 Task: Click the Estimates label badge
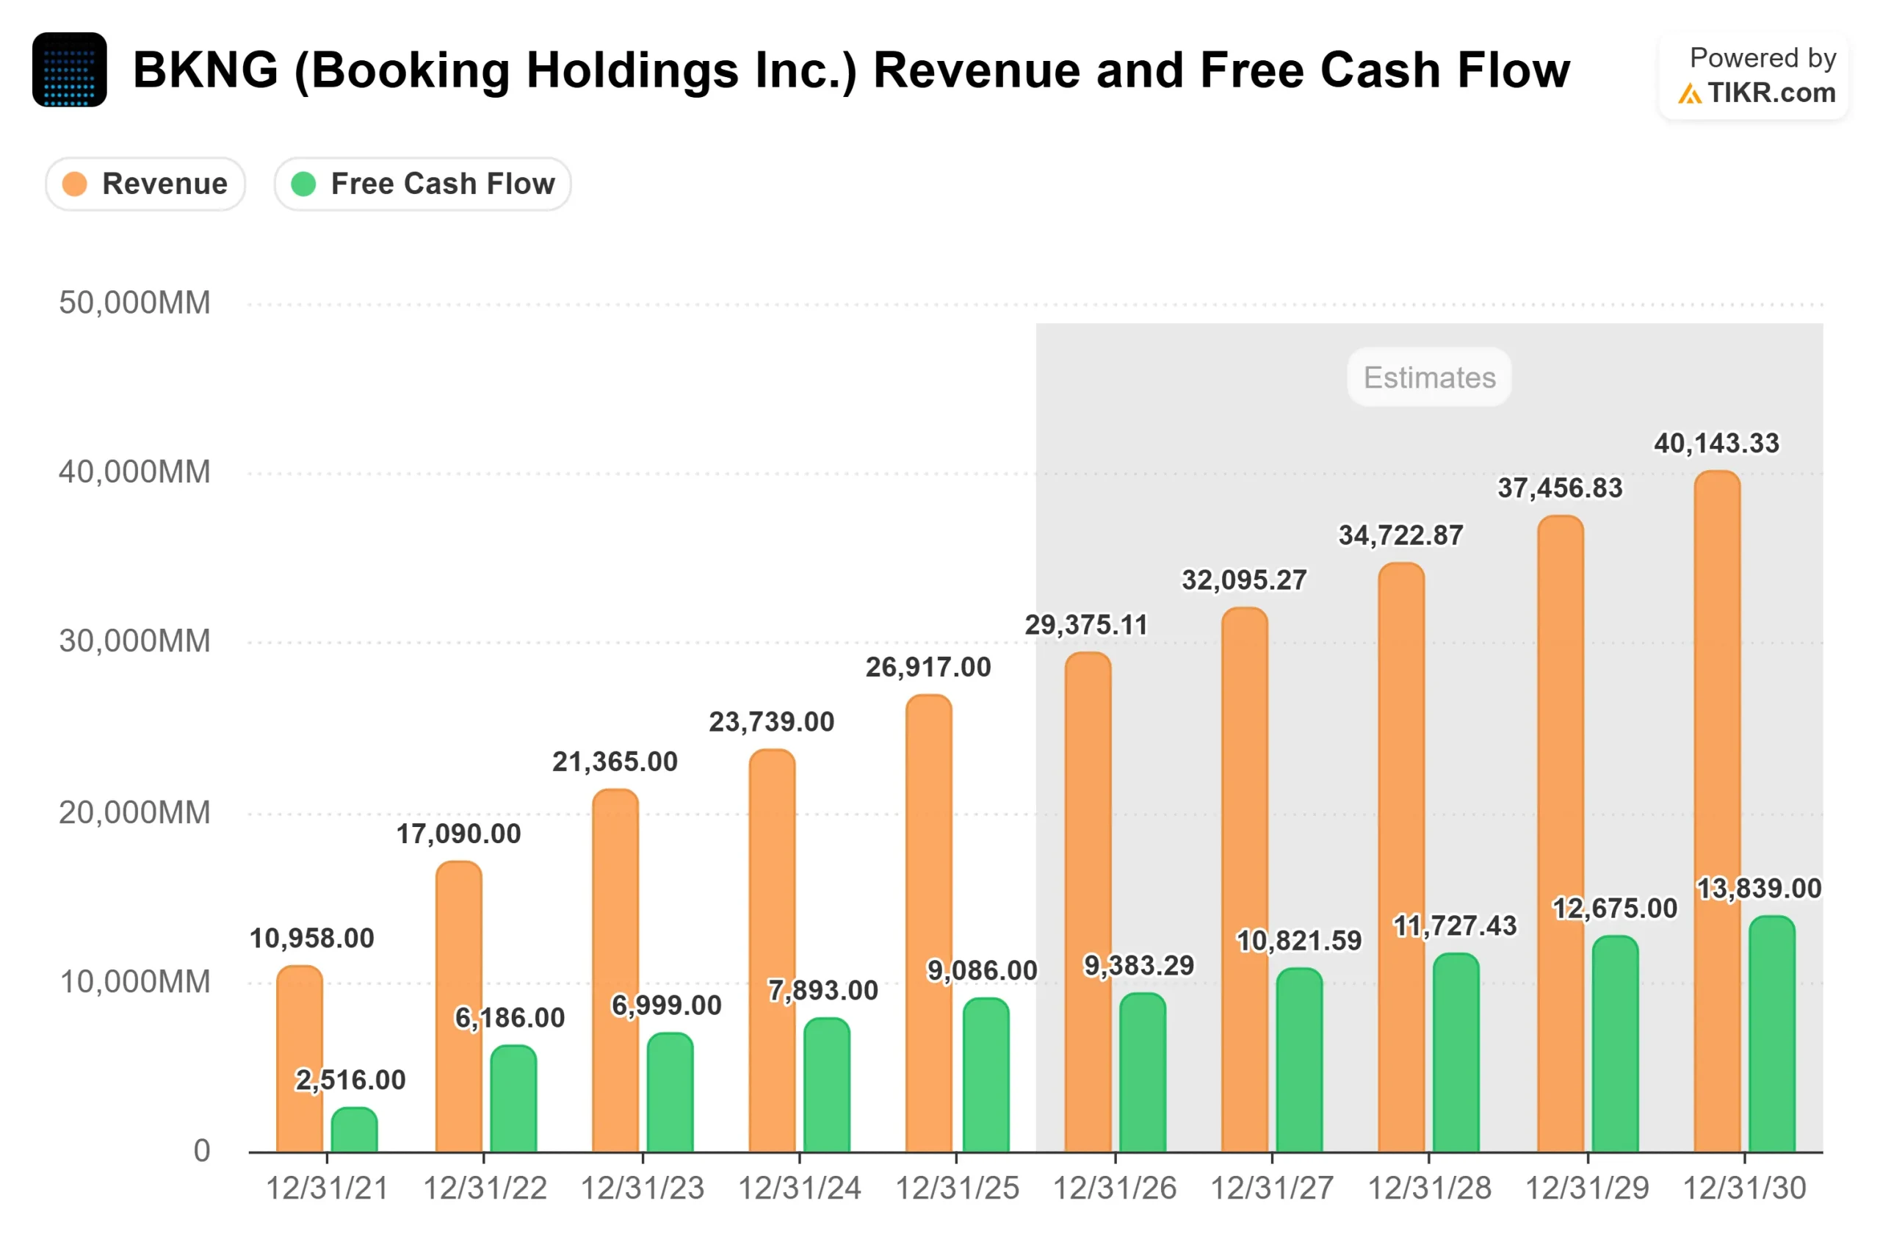pyautogui.click(x=1428, y=378)
